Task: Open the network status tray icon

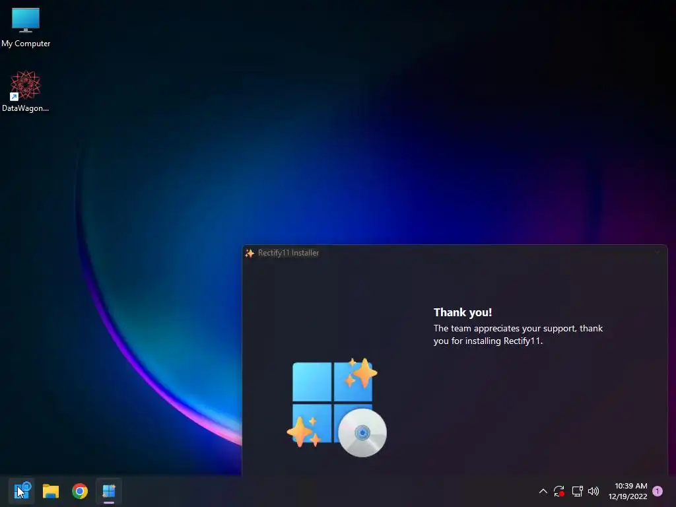Action: (x=577, y=491)
